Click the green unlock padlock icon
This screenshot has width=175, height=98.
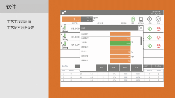(133, 19)
